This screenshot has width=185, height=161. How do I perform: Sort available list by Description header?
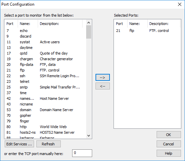pos(60,24)
